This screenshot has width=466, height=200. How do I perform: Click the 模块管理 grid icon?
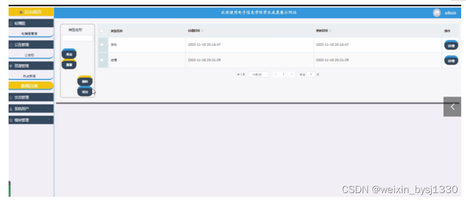click(11, 121)
